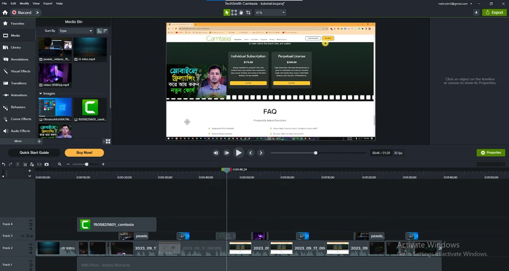Toggle magnetic track on Track 1
509x271 pixels.
click(31, 265)
